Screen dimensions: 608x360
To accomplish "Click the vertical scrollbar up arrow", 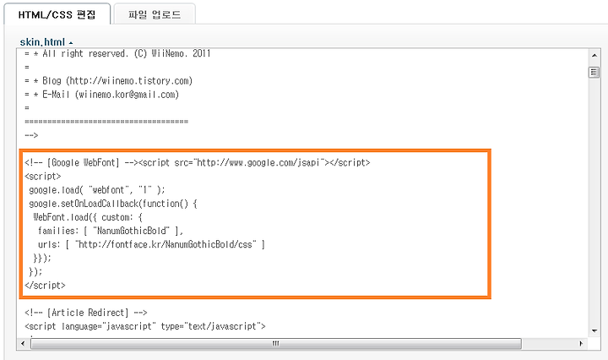I will pyautogui.click(x=594, y=56).
